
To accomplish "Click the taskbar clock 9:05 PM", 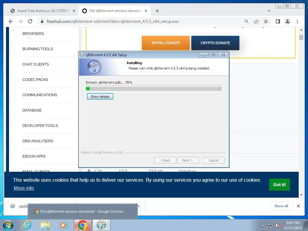I will (293, 223).
